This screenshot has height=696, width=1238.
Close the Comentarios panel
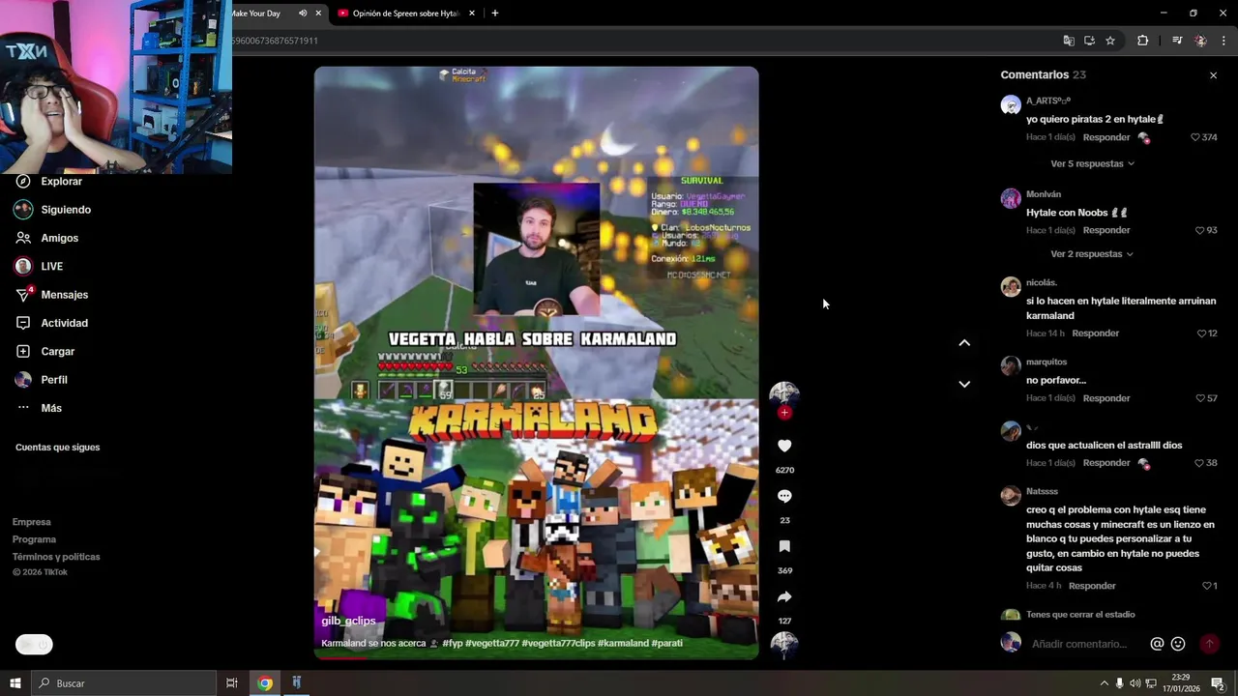[x=1213, y=75]
